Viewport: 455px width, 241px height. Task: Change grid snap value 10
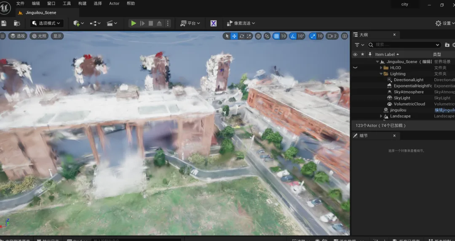284,36
